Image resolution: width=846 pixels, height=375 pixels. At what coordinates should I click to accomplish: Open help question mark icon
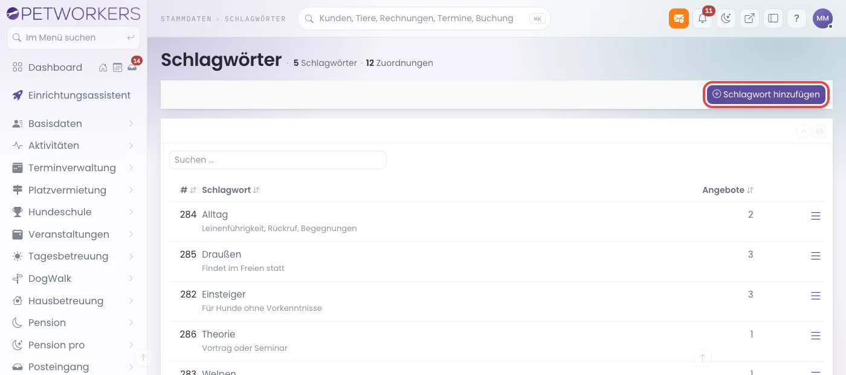(796, 18)
